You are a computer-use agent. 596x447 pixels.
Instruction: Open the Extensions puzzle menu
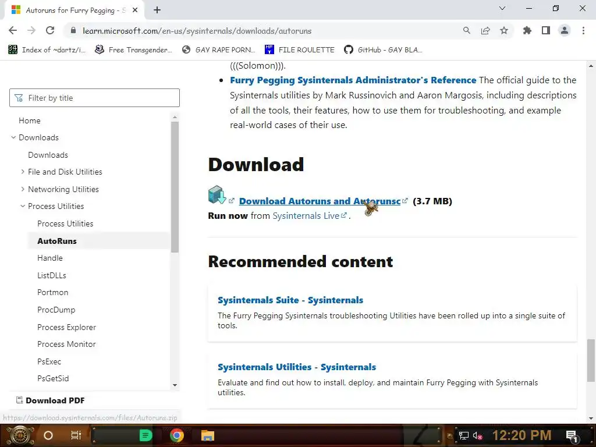[527, 30]
